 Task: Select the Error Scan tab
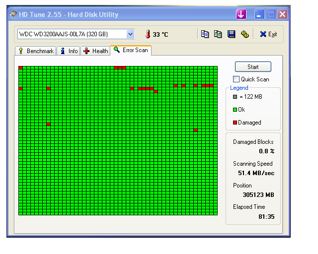[x=131, y=50]
